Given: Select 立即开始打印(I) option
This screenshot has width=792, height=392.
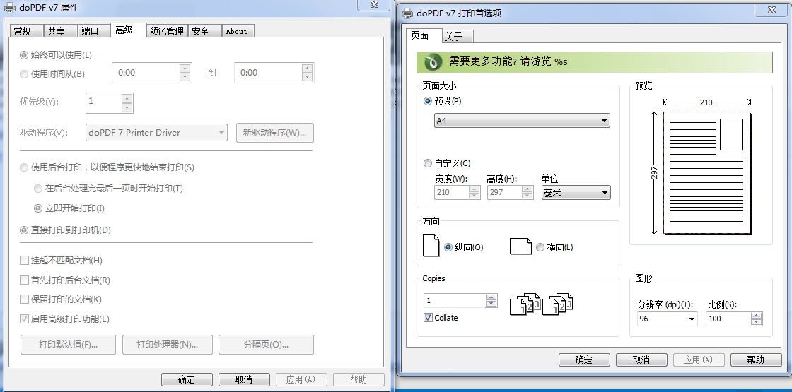Looking at the screenshot, I should click(x=38, y=208).
